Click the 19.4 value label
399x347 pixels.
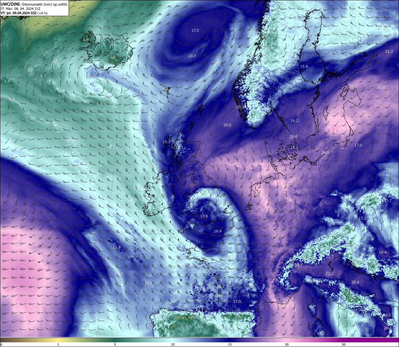coord(382,253)
